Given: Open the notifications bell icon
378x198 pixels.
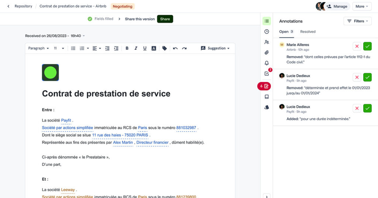Looking at the screenshot, I should pyautogui.click(x=267, y=63).
